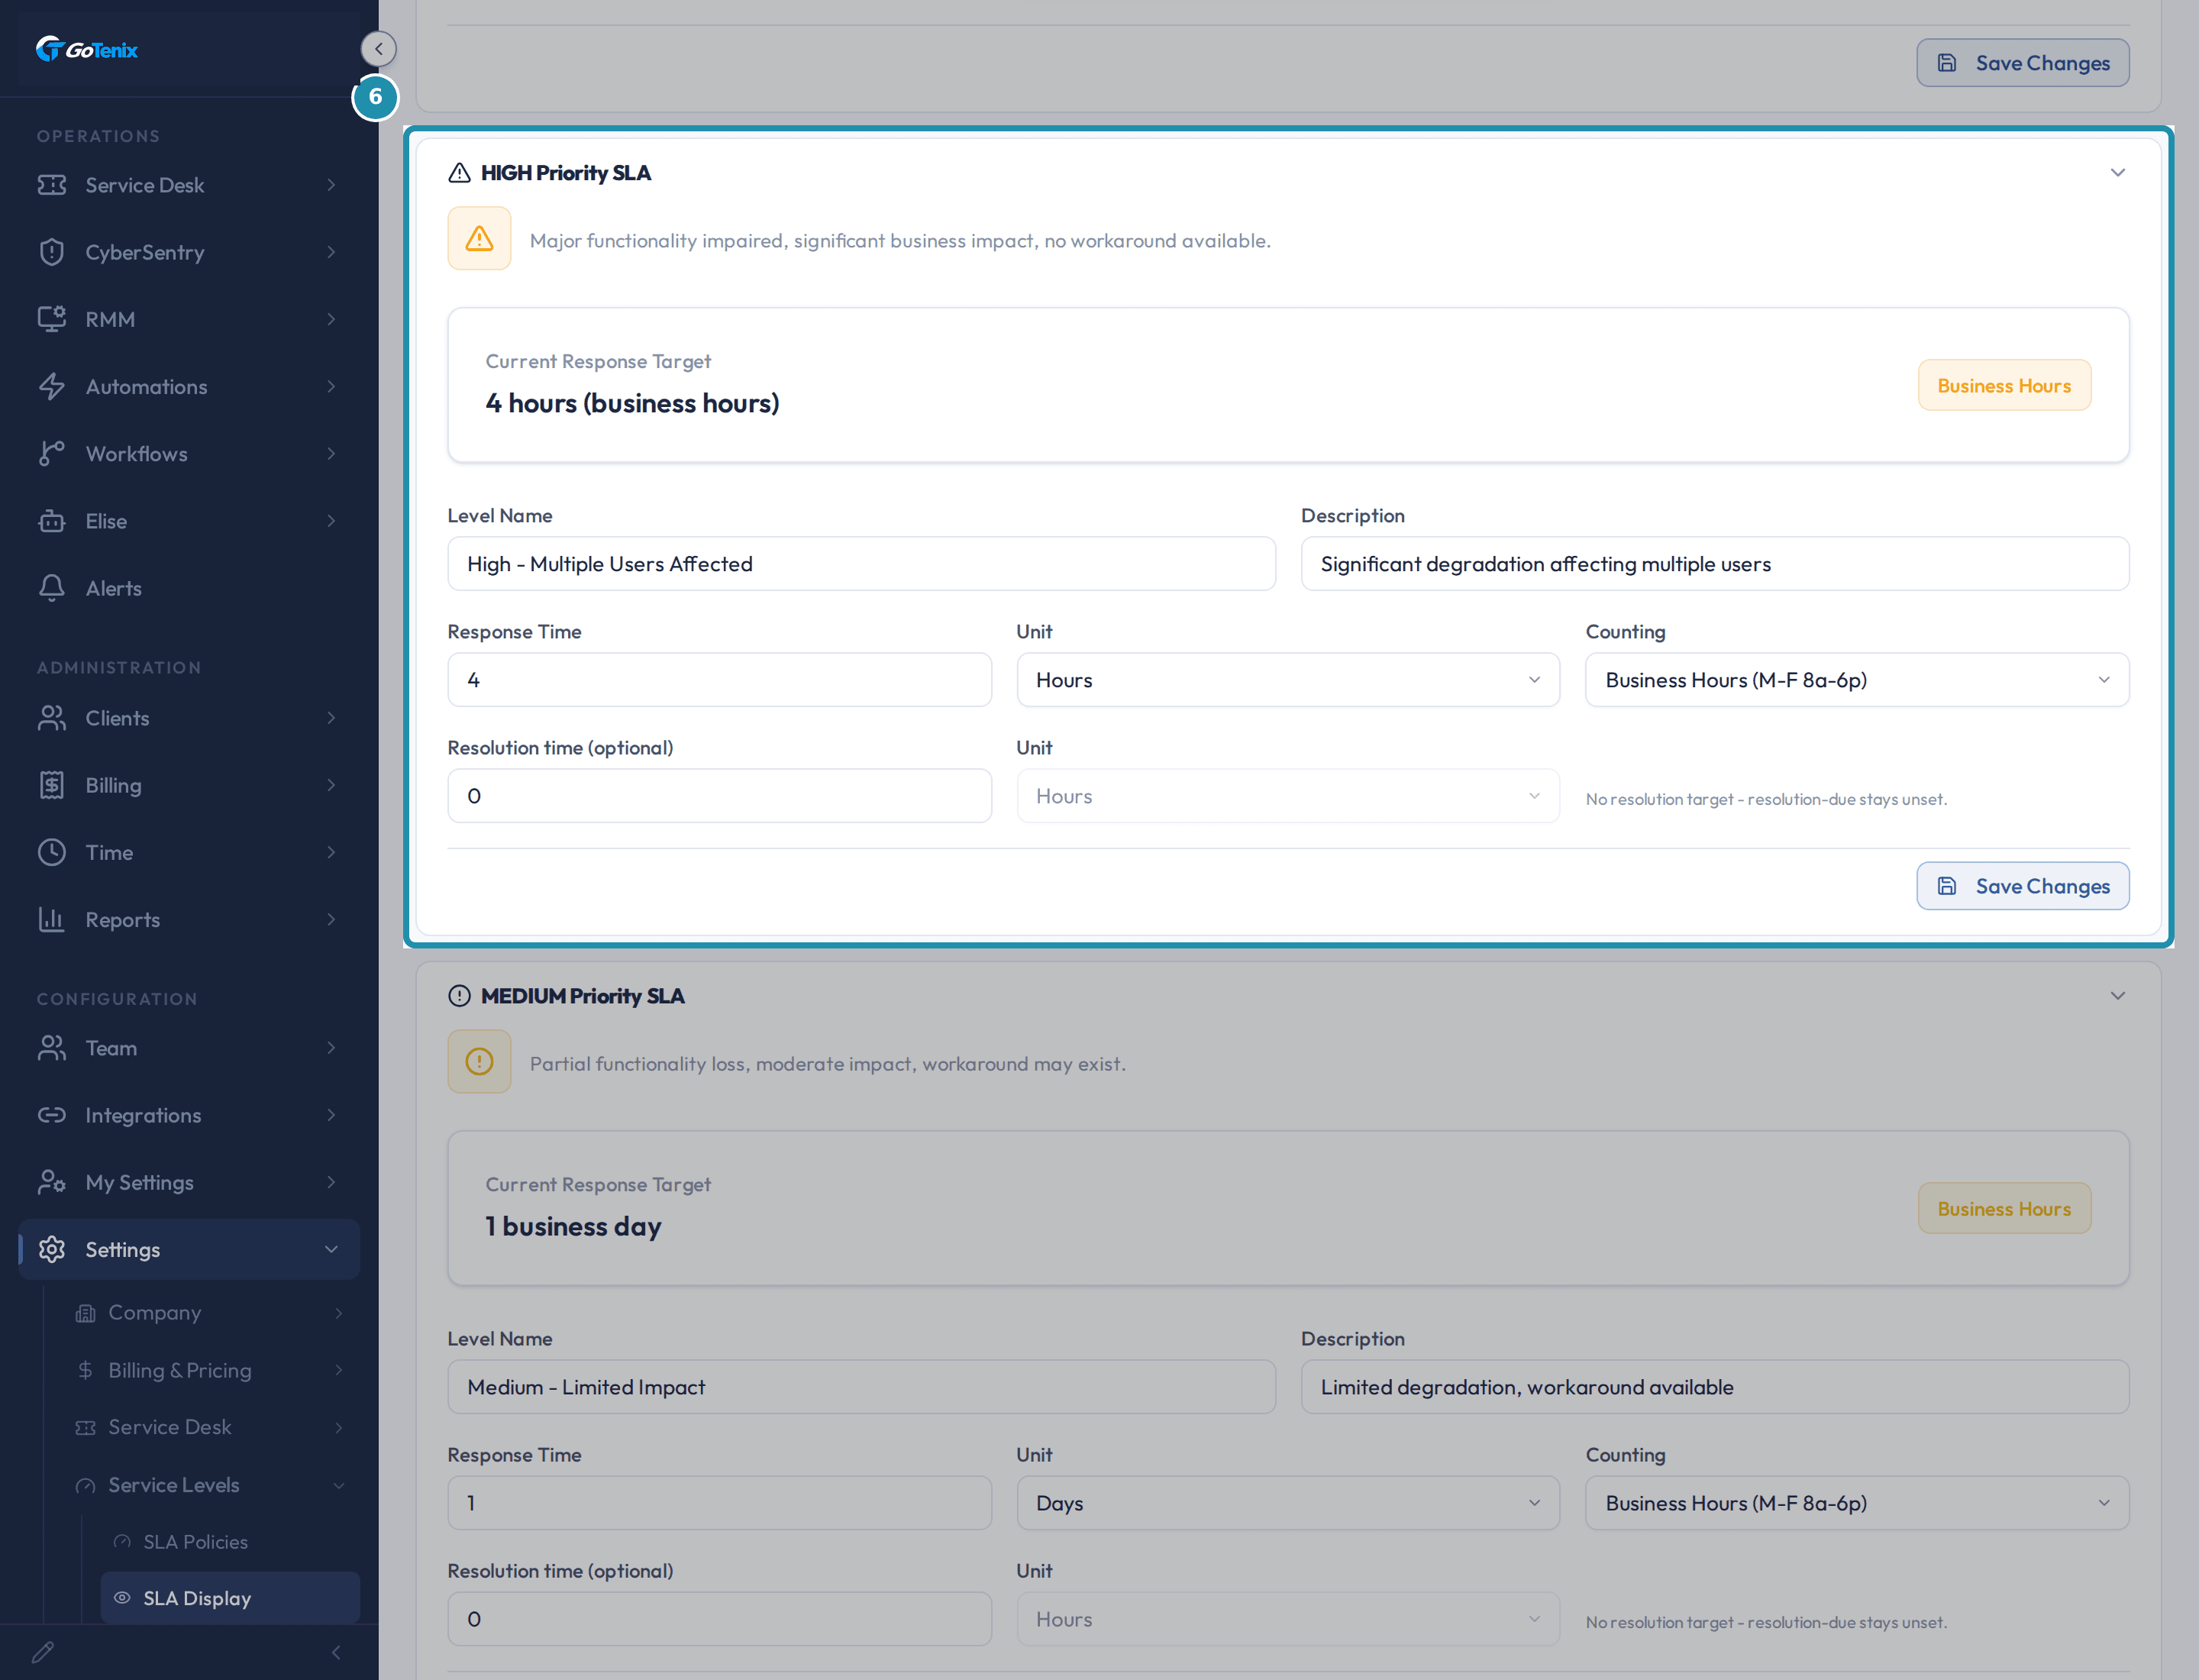Click the Time clock icon
Image resolution: width=2199 pixels, height=1680 pixels.
pos(52,852)
